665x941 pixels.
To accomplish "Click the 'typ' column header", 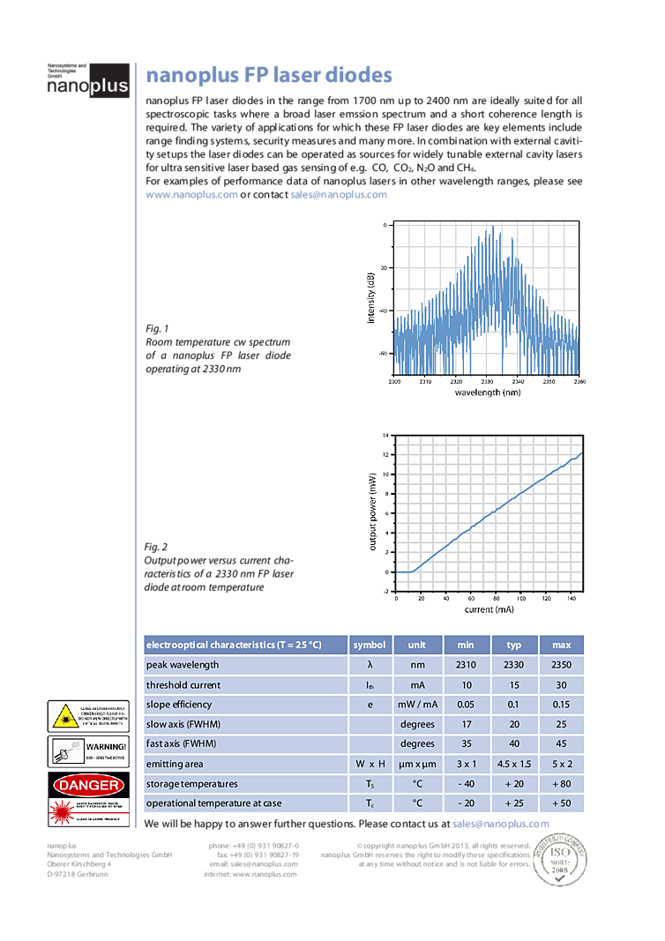I will [513, 645].
